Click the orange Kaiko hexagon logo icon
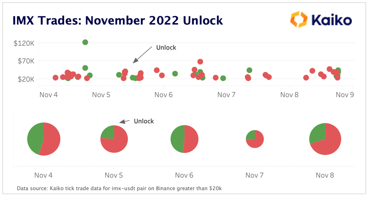 [299, 20]
